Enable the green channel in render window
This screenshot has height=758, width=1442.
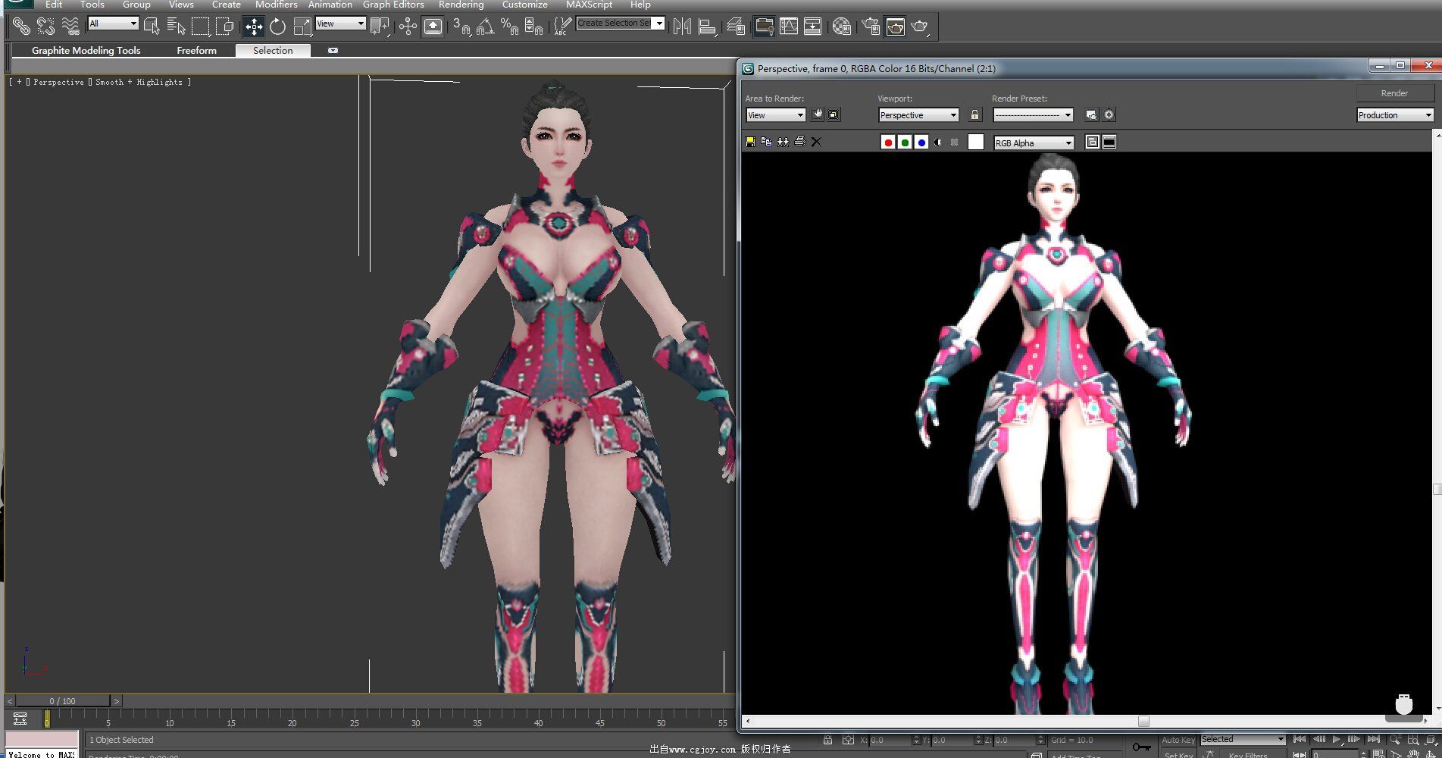[x=905, y=143]
